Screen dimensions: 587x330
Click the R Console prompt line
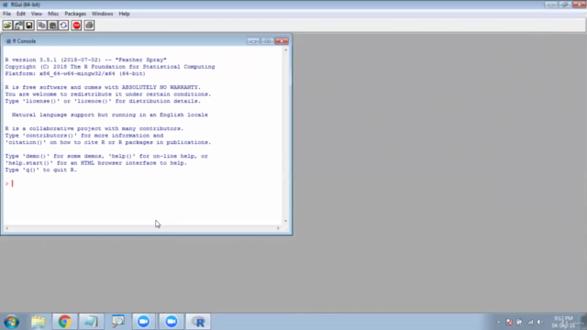(x=142, y=183)
